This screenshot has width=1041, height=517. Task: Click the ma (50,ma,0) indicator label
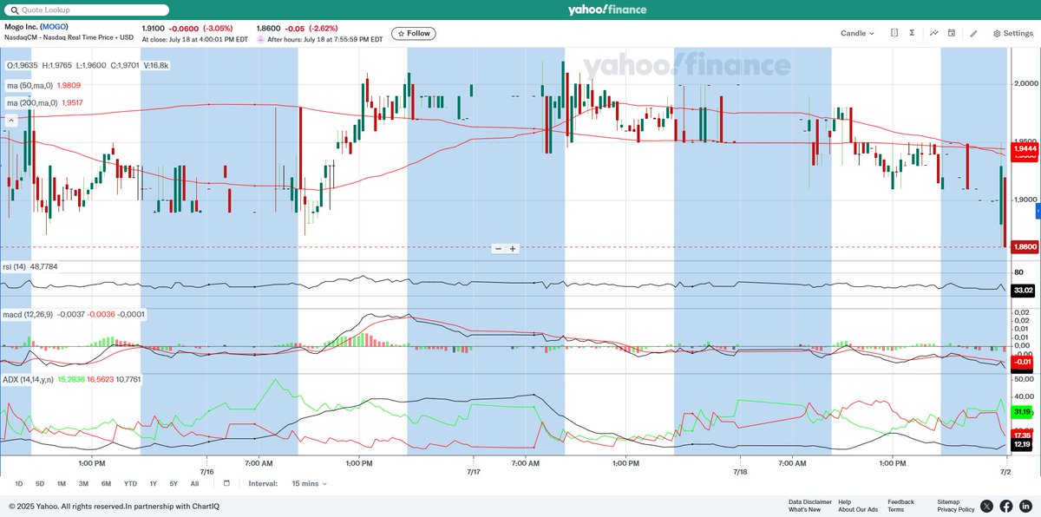pos(30,85)
